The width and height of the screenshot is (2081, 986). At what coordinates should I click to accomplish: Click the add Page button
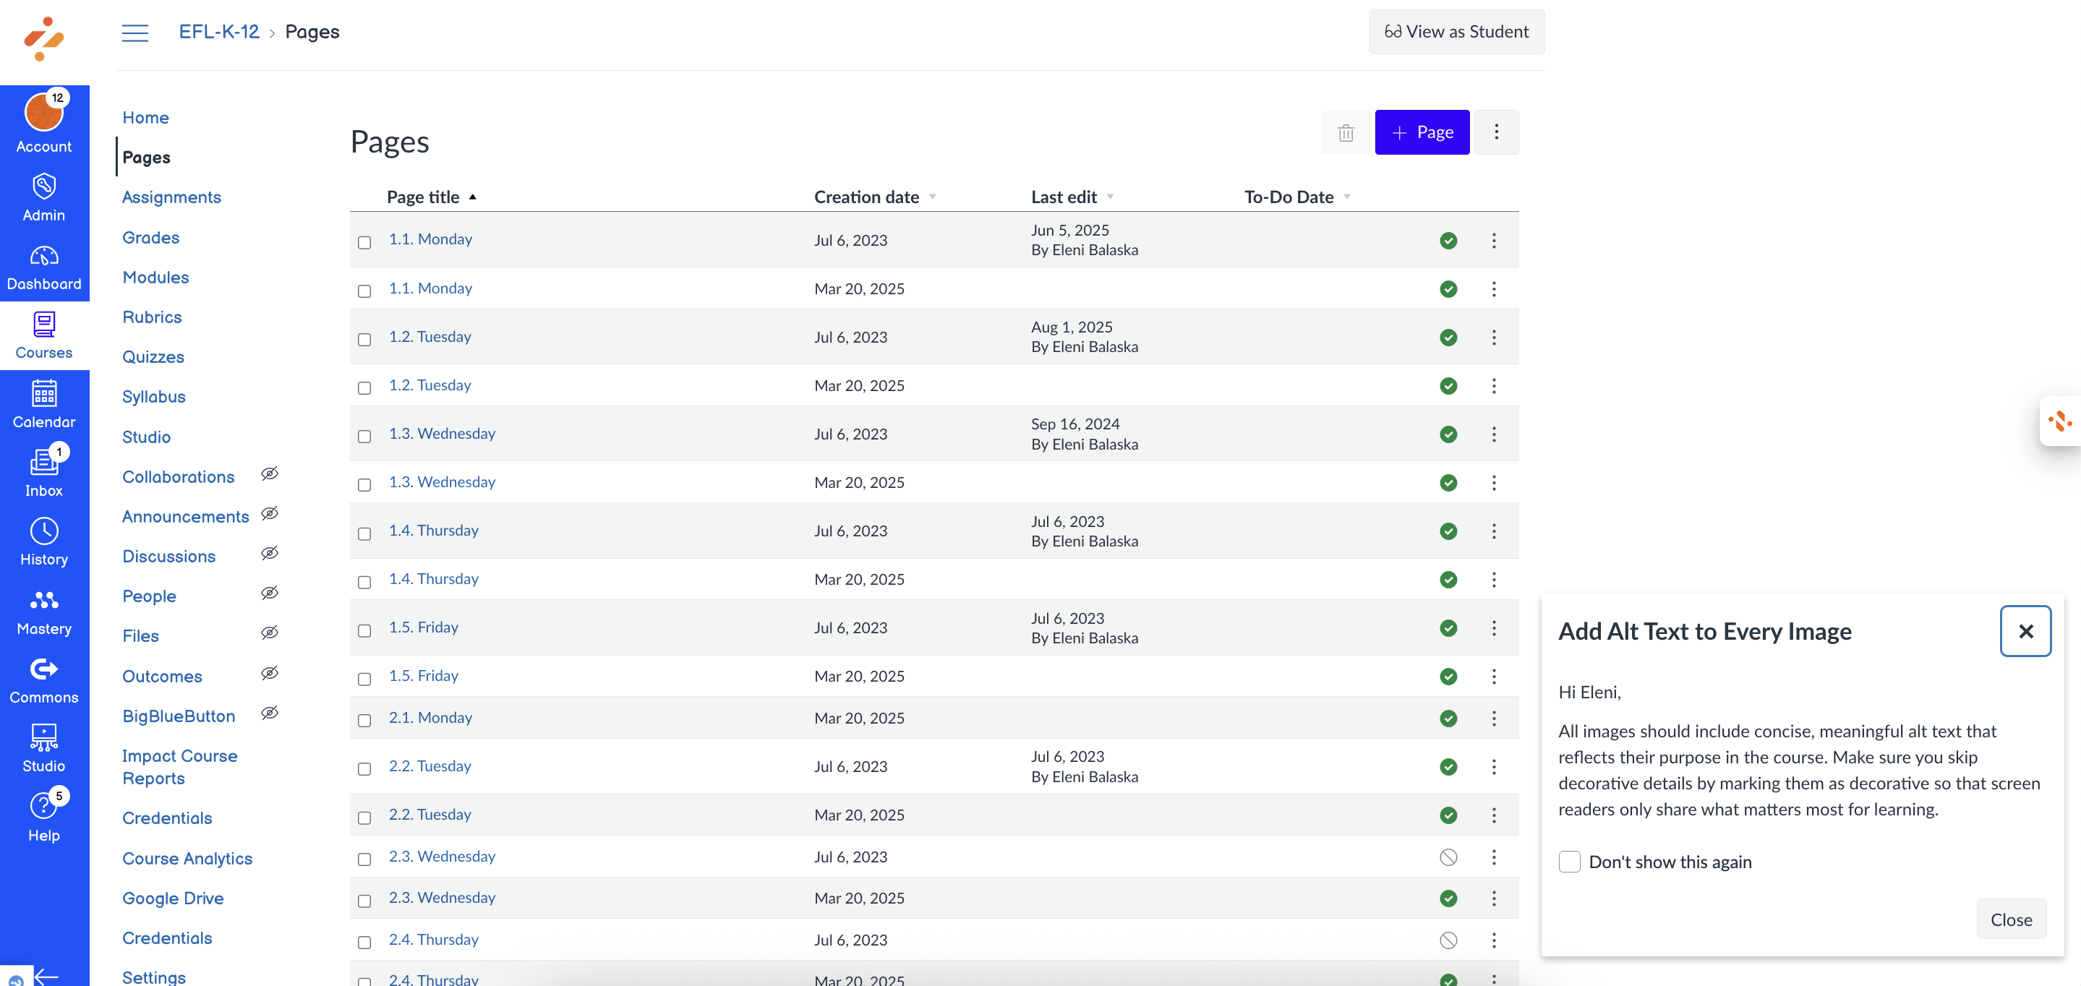tap(1421, 132)
